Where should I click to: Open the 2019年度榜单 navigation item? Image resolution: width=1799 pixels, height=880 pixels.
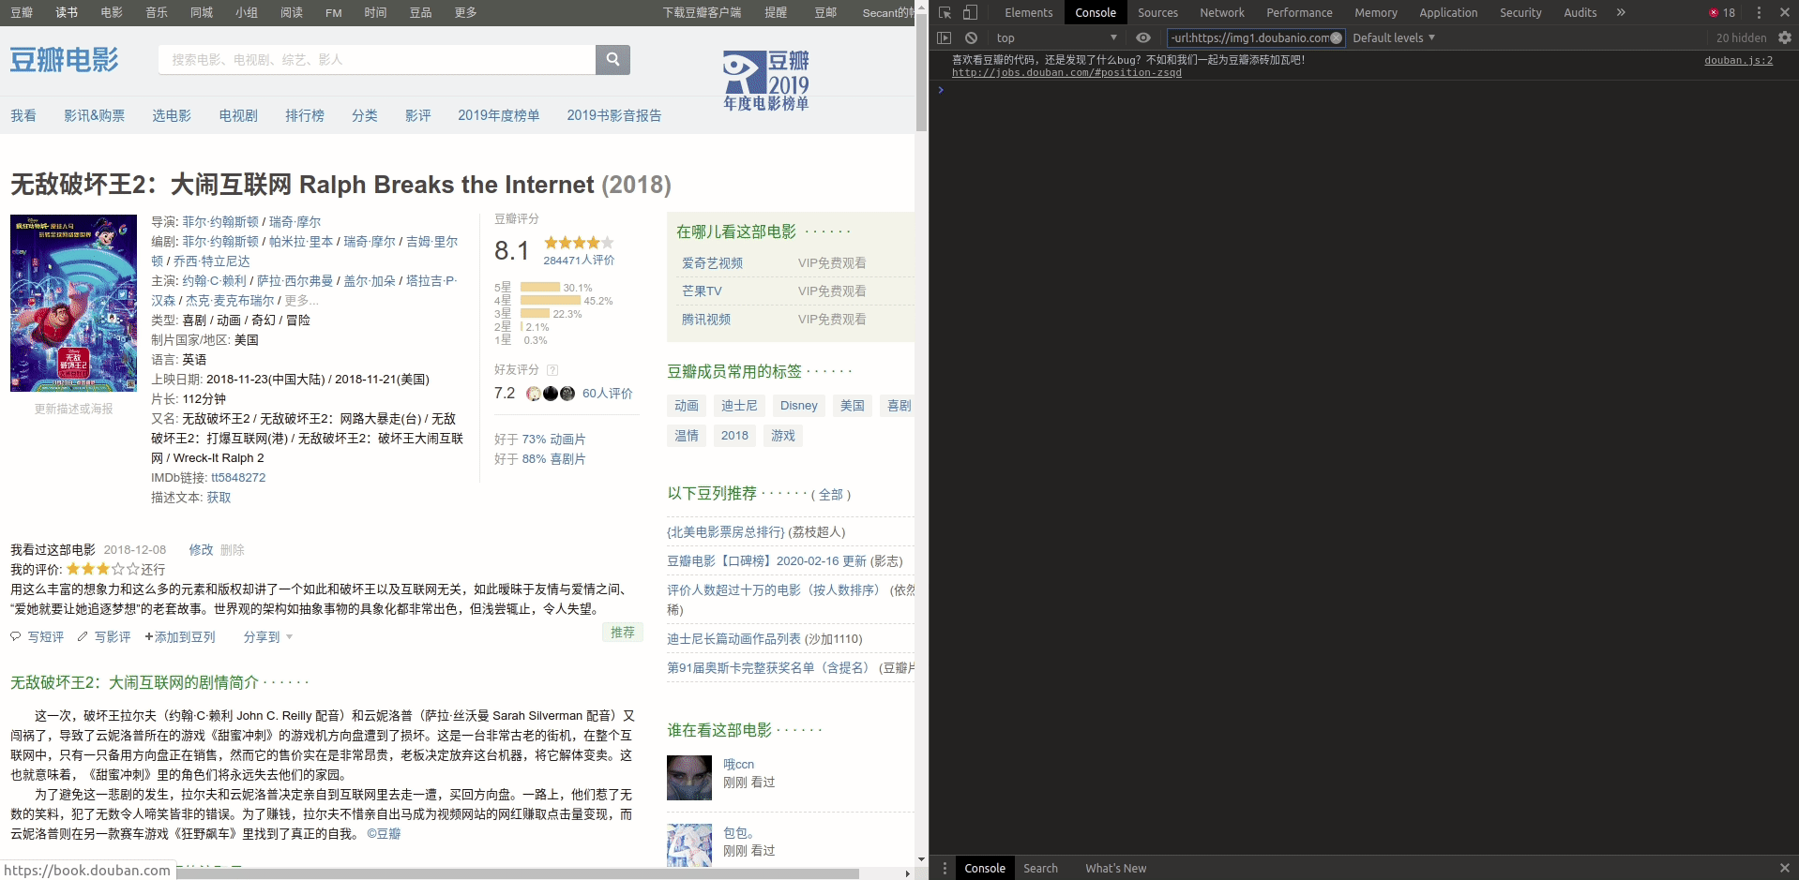tap(499, 115)
